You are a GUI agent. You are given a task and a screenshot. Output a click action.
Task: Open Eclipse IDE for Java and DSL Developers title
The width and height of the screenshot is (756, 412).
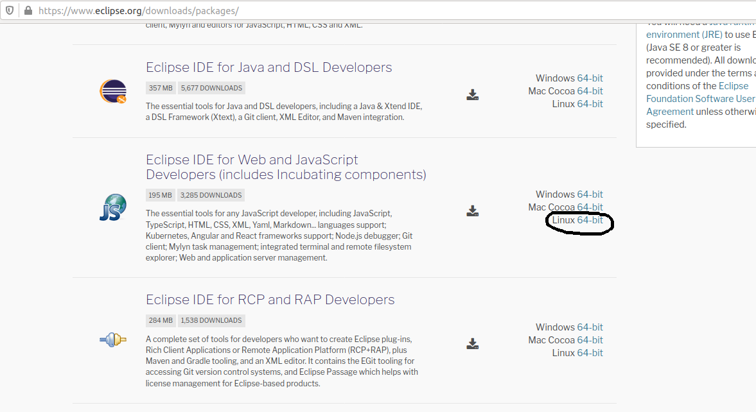pyautogui.click(x=268, y=67)
